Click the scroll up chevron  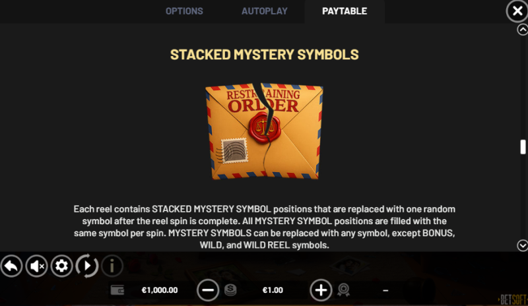click(x=523, y=30)
